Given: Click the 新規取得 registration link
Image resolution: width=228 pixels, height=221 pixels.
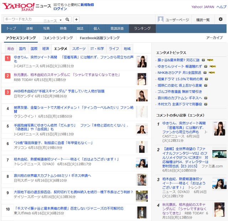Looking at the screenshot, I should pyautogui.click(x=87, y=5).
